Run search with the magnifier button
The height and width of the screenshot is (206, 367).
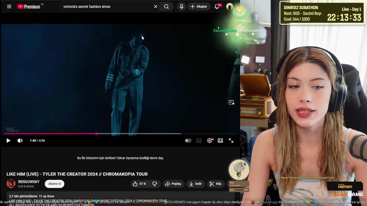166,7
